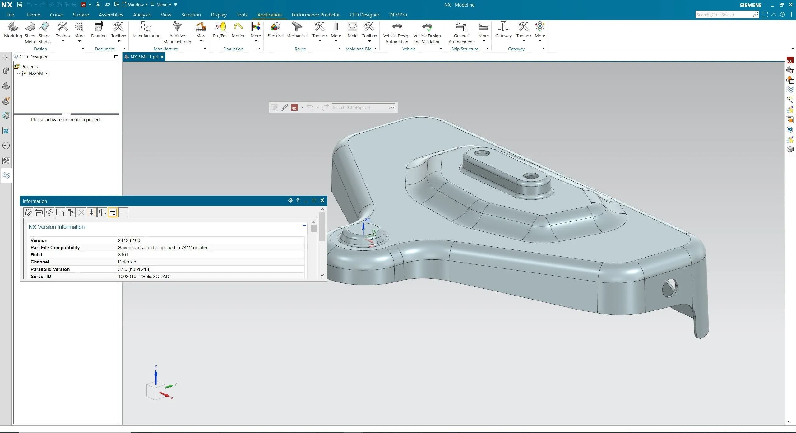Click Save As in Information window toolbar

28,212
